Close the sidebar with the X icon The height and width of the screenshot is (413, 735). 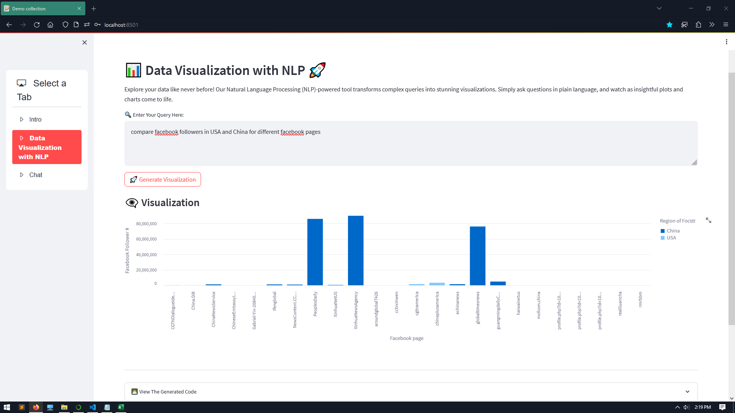pos(85,42)
